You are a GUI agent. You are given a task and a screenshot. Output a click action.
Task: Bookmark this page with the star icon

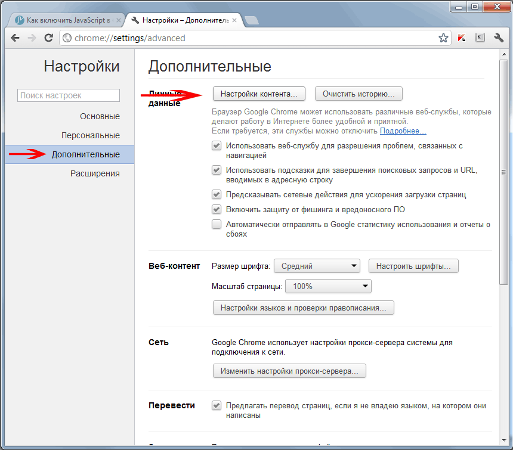click(x=443, y=38)
